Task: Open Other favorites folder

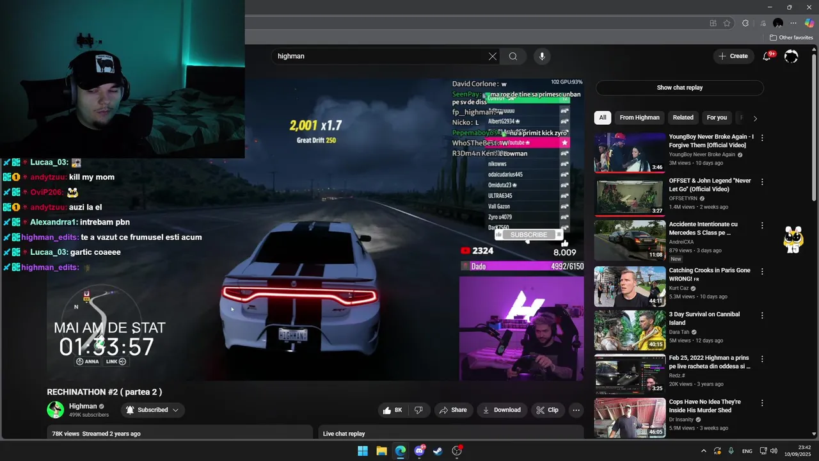Action: (x=791, y=38)
